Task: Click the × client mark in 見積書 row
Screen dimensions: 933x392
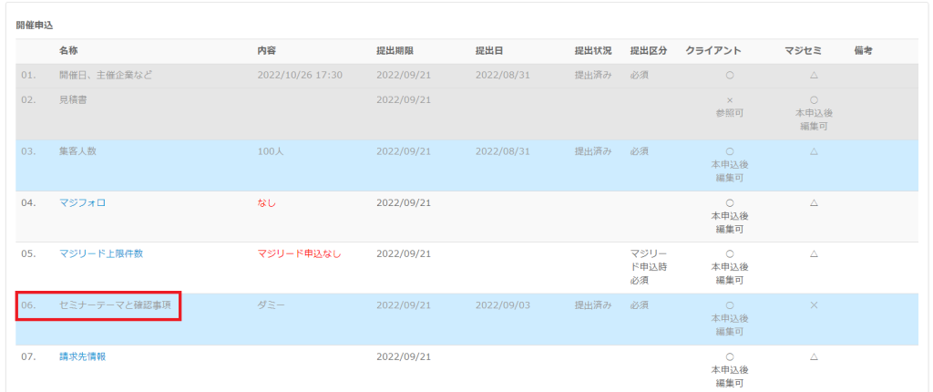Action: pos(730,100)
